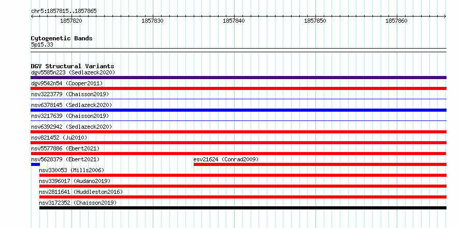The width and height of the screenshot is (461, 228).
Task: Click the thin blue nsv3223779 line
Action: [x=238, y=99]
